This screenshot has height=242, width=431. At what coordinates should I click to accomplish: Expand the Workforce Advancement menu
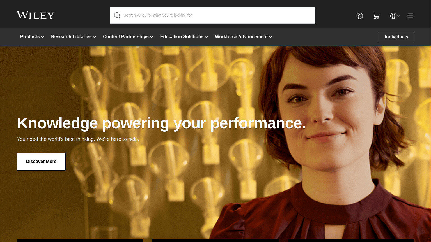click(244, 37)
